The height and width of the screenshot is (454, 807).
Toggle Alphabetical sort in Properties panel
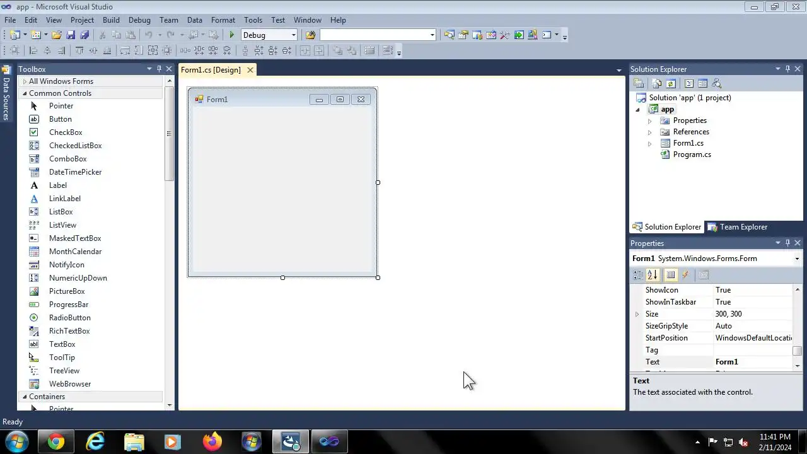click(653, 275)
